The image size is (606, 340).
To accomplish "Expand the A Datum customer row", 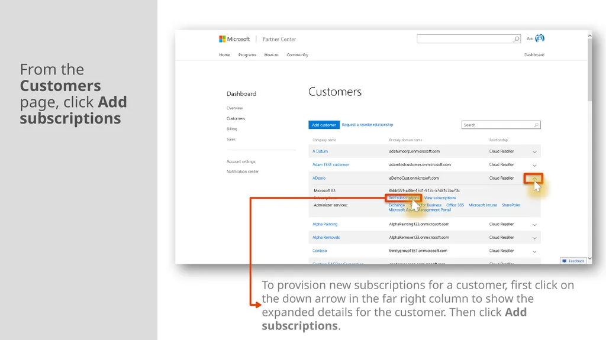I will pyautogui.click(x=534, y=152).
